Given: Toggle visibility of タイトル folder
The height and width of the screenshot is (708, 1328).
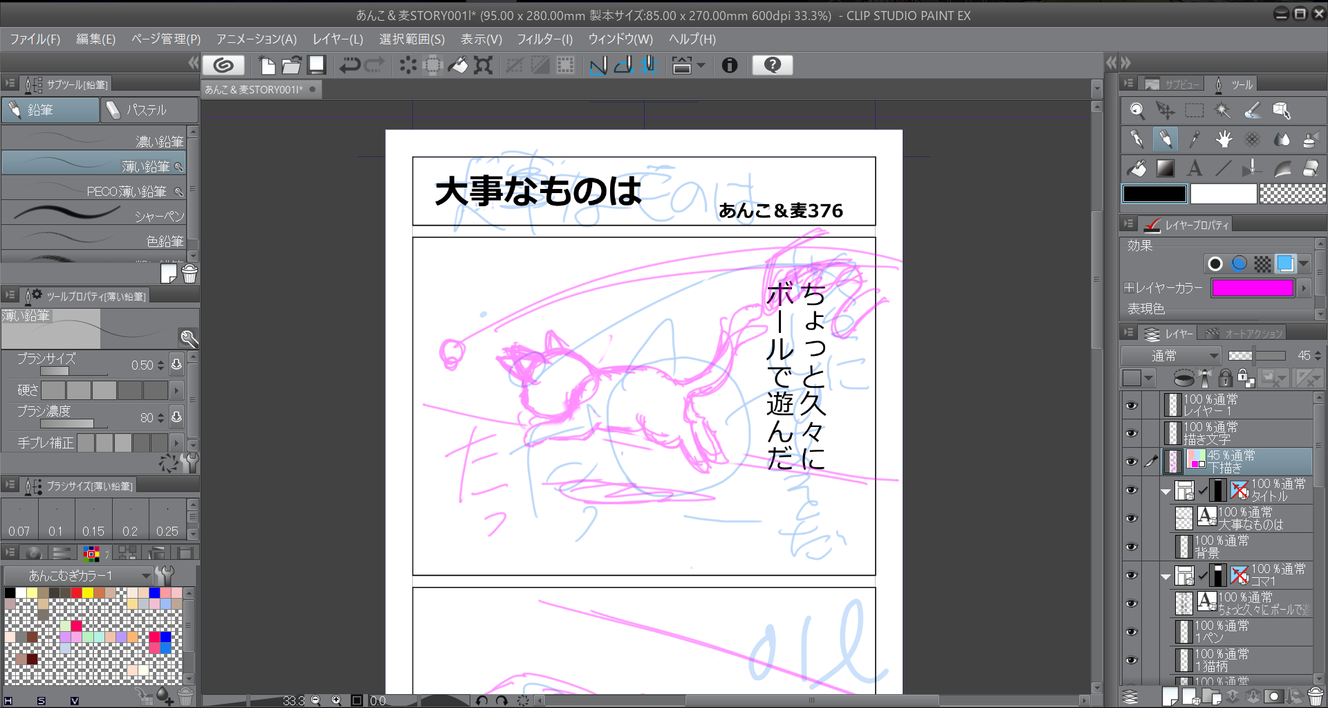Looking at the screenshot, I should (x=1132, y=490).
